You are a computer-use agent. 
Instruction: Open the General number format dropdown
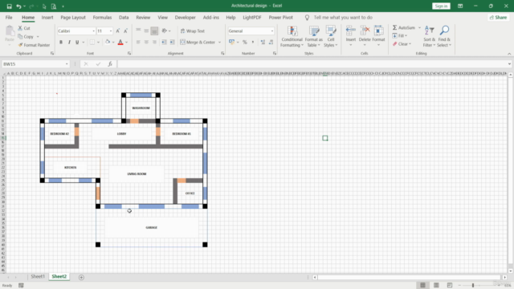pyautogui.click(x=272, y=31)
